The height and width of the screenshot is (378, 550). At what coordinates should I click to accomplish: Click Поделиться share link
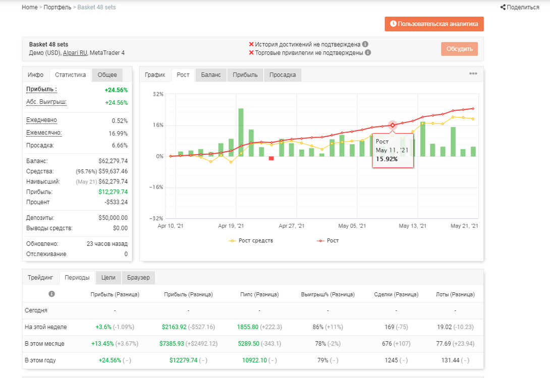click(520, 7)
